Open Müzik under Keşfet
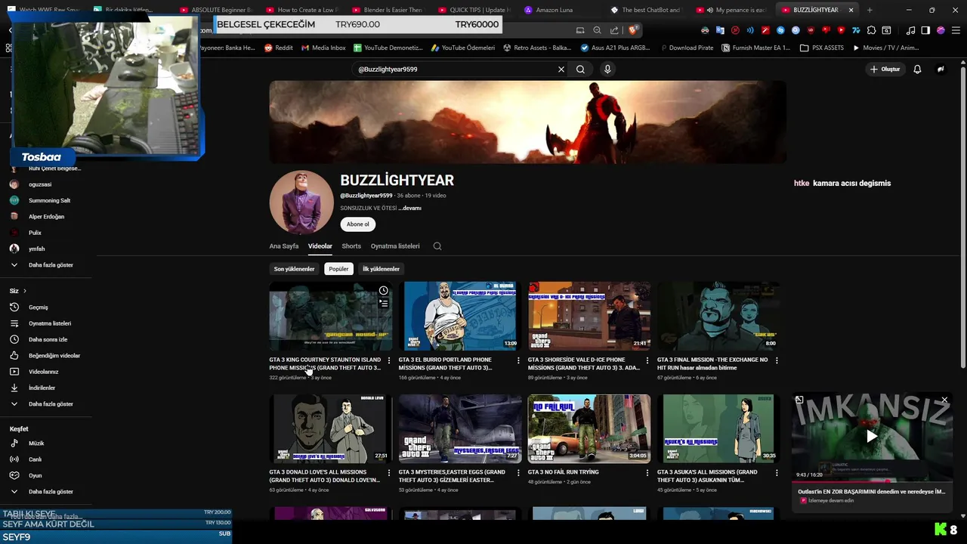 36,444
